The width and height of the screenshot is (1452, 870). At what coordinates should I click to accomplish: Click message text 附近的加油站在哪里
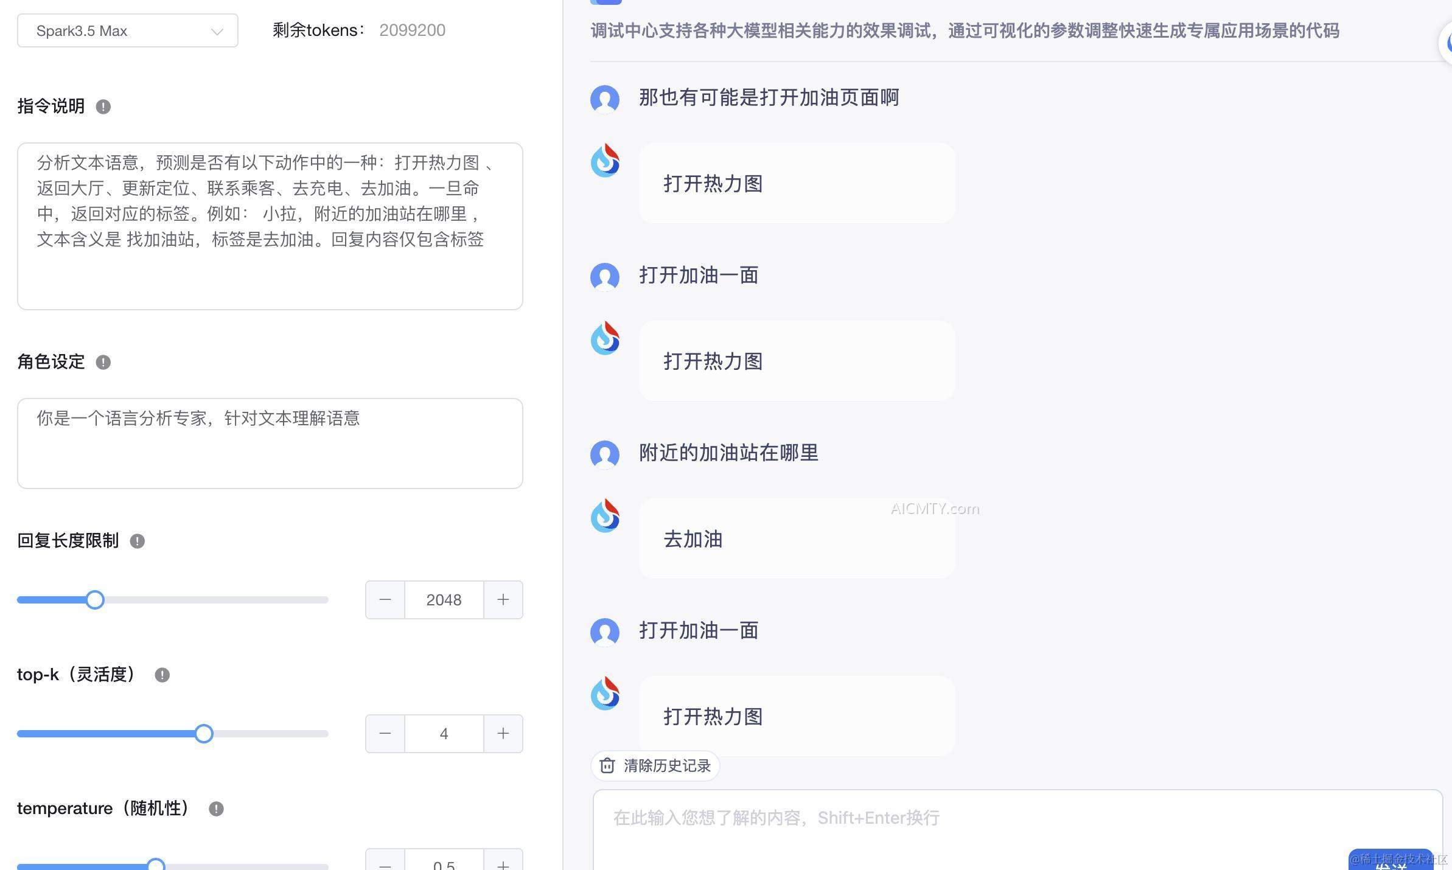(728, 453)
